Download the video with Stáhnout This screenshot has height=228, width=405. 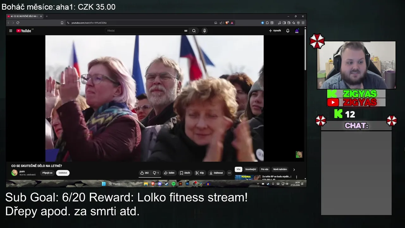(216, 173)
